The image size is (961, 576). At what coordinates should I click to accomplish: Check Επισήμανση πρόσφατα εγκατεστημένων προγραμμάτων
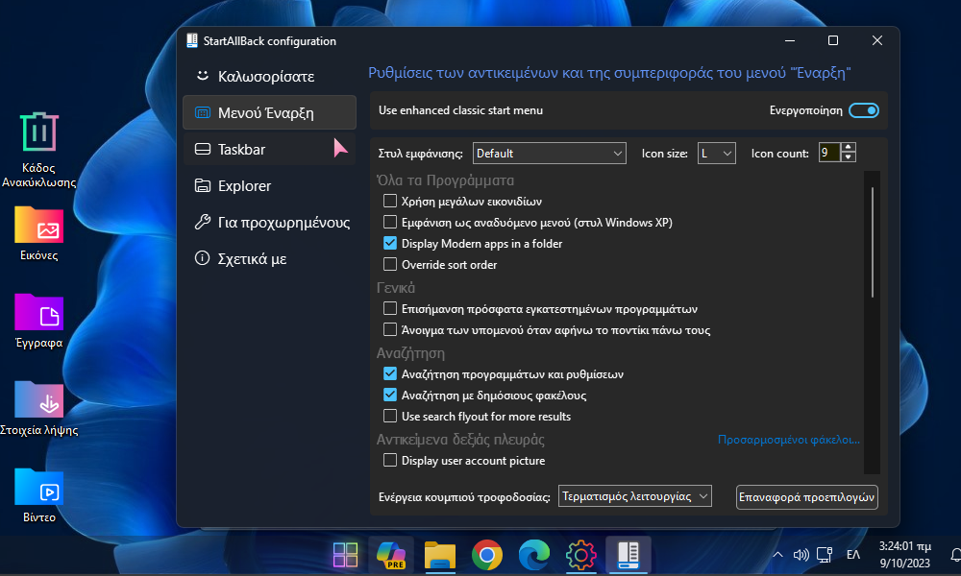[x=390, y=308]
